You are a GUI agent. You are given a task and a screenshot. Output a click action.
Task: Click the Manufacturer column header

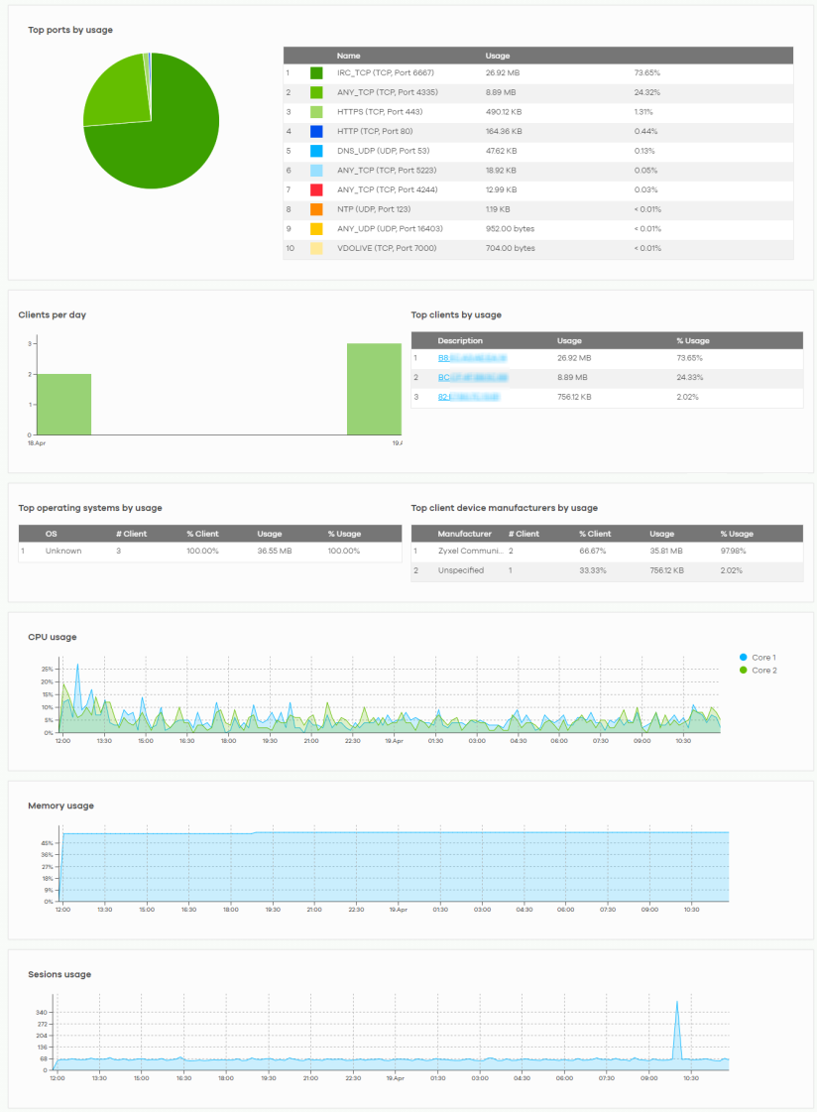[464, 534]
